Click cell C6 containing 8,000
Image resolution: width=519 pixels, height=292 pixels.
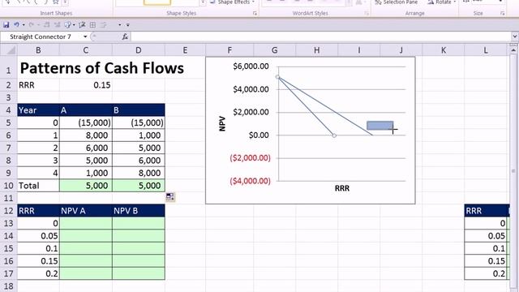[86, 135]
